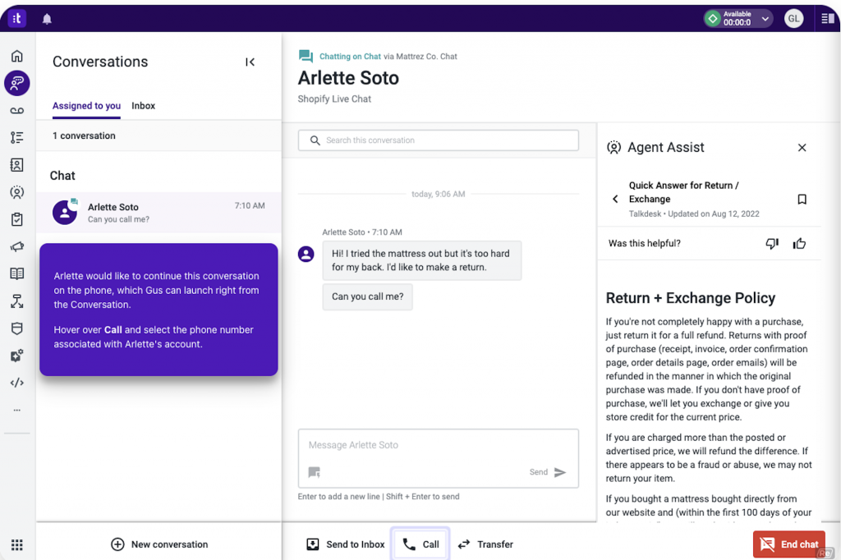Image resolution: width=841 pixels, height=560 pixels.
Task: Open the Activity list icon in the sidebar
Action: click(16, 138)
